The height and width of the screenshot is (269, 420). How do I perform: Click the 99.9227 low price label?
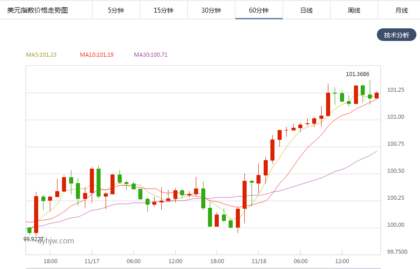[x=34, y=239]
